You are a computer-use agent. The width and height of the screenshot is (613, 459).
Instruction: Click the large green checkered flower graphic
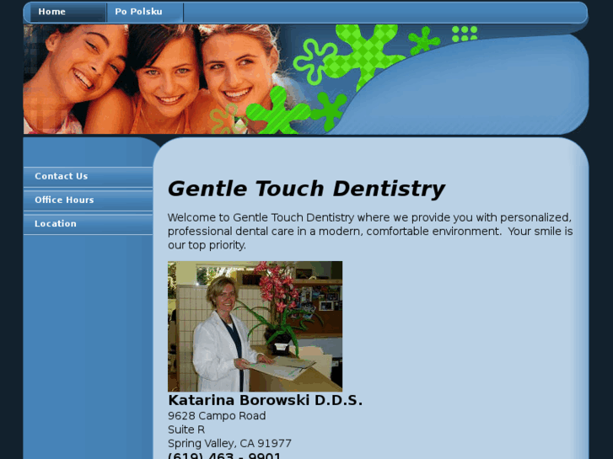tap(364, 53)
